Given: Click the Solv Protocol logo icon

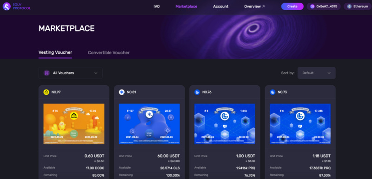Looking at the screenshot, I should click(7, 6).
